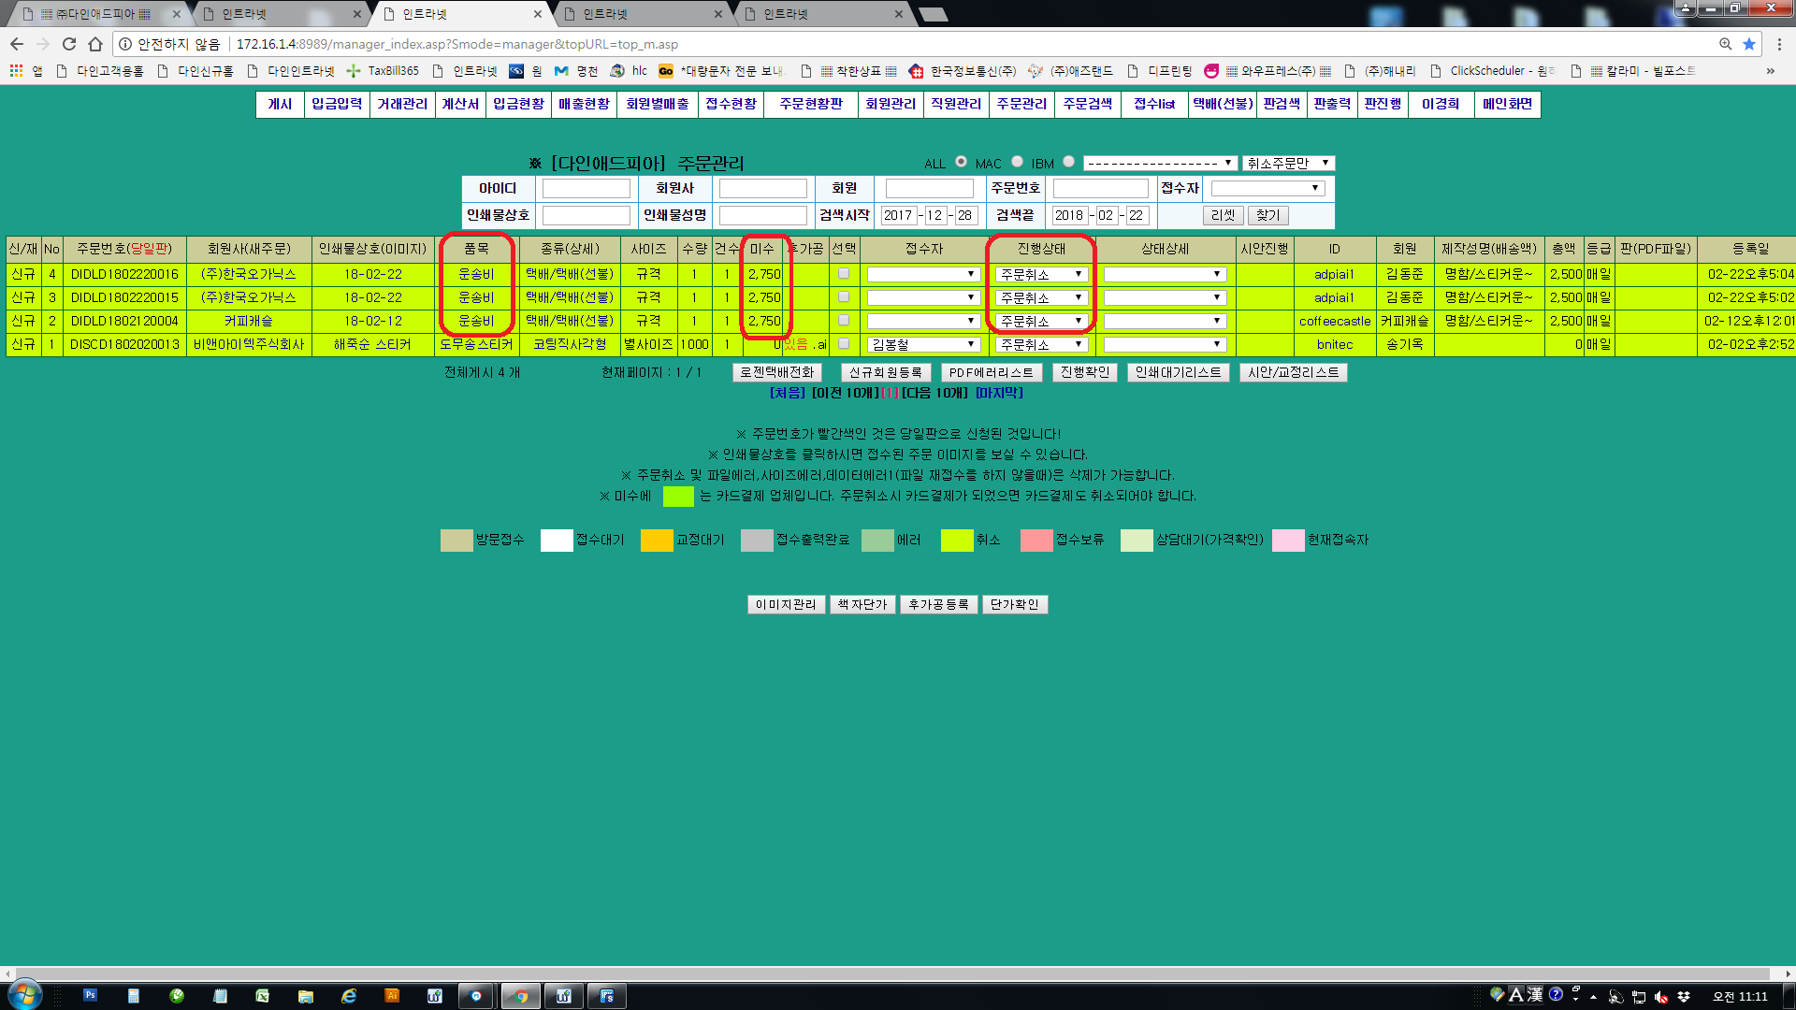The width and height of the screenshot is (1796, 1010).
Task: Check the select box for order DIDLD1802220016
Action: [x=844, y=274]
